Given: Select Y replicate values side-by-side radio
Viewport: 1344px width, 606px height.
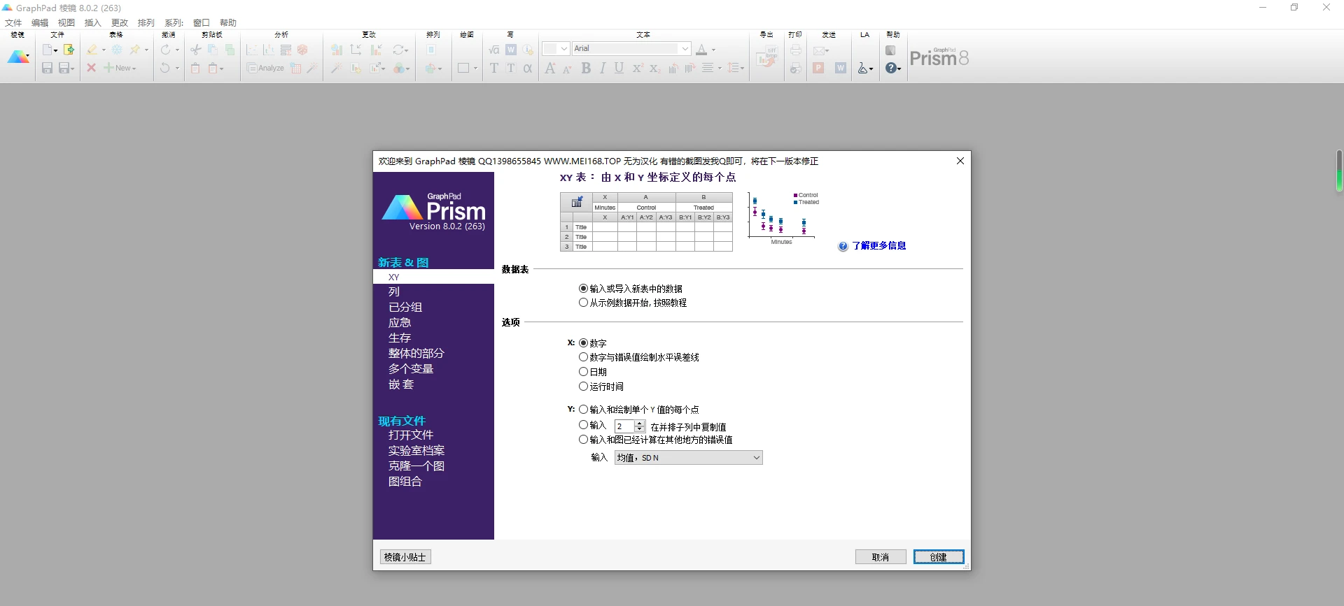Looking at the screenshot, I should tap(583, 424).
